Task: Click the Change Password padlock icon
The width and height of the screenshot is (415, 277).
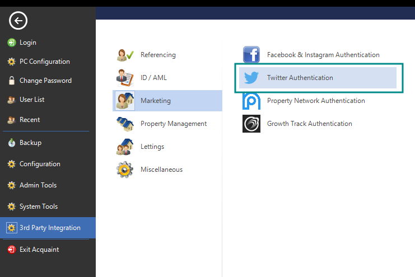Action: (11, 81)
